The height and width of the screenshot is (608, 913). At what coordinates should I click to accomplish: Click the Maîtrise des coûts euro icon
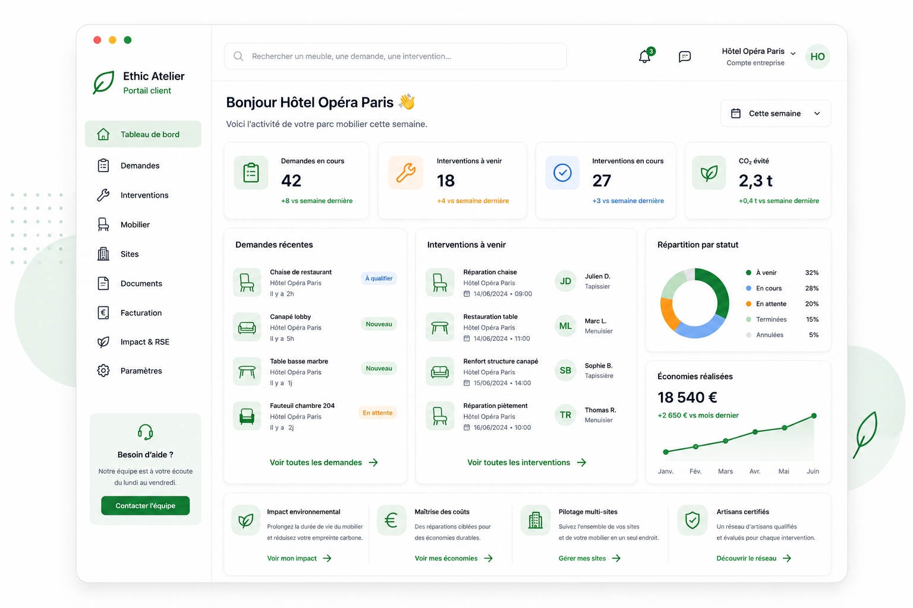(391, 521)
